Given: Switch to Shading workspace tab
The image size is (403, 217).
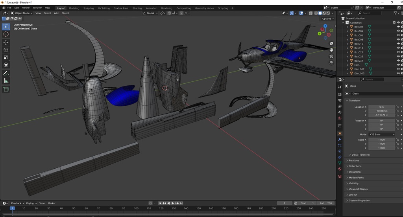Looking at the screenshot, I should pyautogui.click(x=137, y=8).
